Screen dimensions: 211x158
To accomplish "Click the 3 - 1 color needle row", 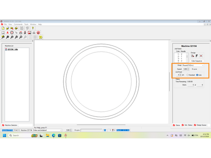I will [x=180, y=59].
